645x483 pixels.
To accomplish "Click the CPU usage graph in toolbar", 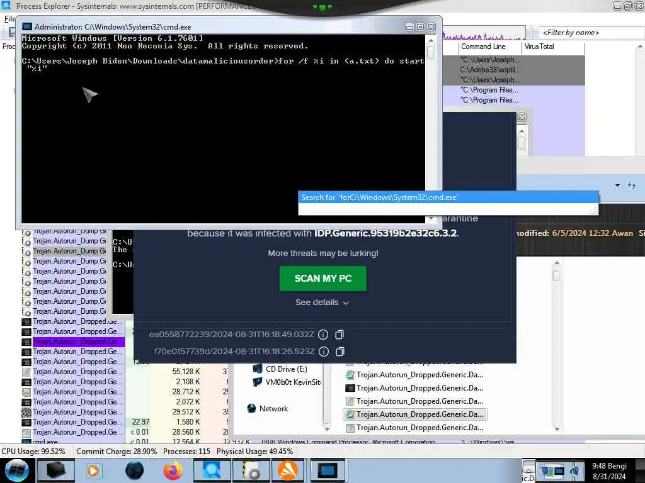I will click(484, 33).
